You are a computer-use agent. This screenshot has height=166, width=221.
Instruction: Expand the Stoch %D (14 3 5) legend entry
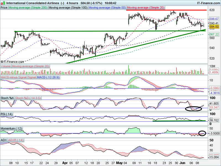pyautogui.click(x=29, y=98)
